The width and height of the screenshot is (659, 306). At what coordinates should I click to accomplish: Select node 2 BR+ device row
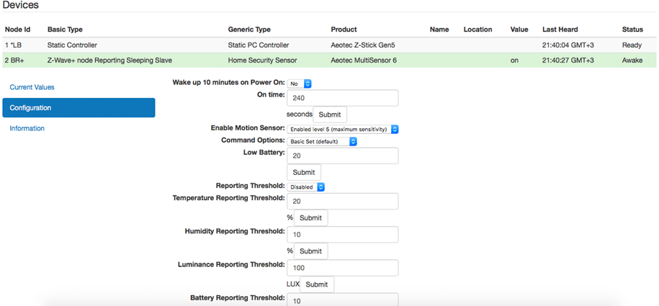pyautogui.click(x=329, y=60)
